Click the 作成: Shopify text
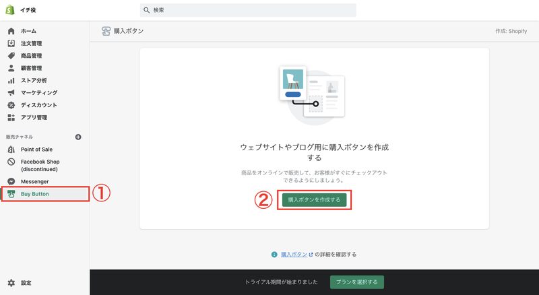Screen dimensions: 539x295 pos(511,31)
